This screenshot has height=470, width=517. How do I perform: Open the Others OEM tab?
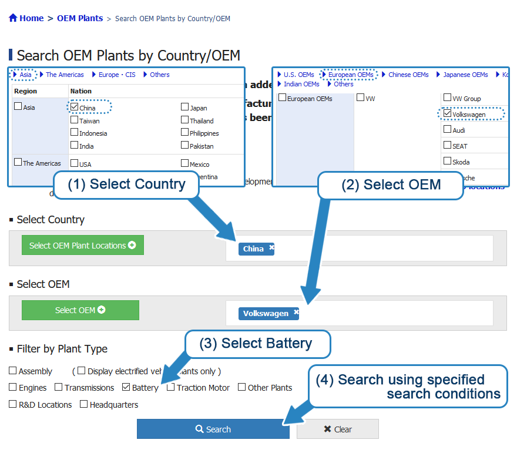pyautogui.click(x=343, y=84)
